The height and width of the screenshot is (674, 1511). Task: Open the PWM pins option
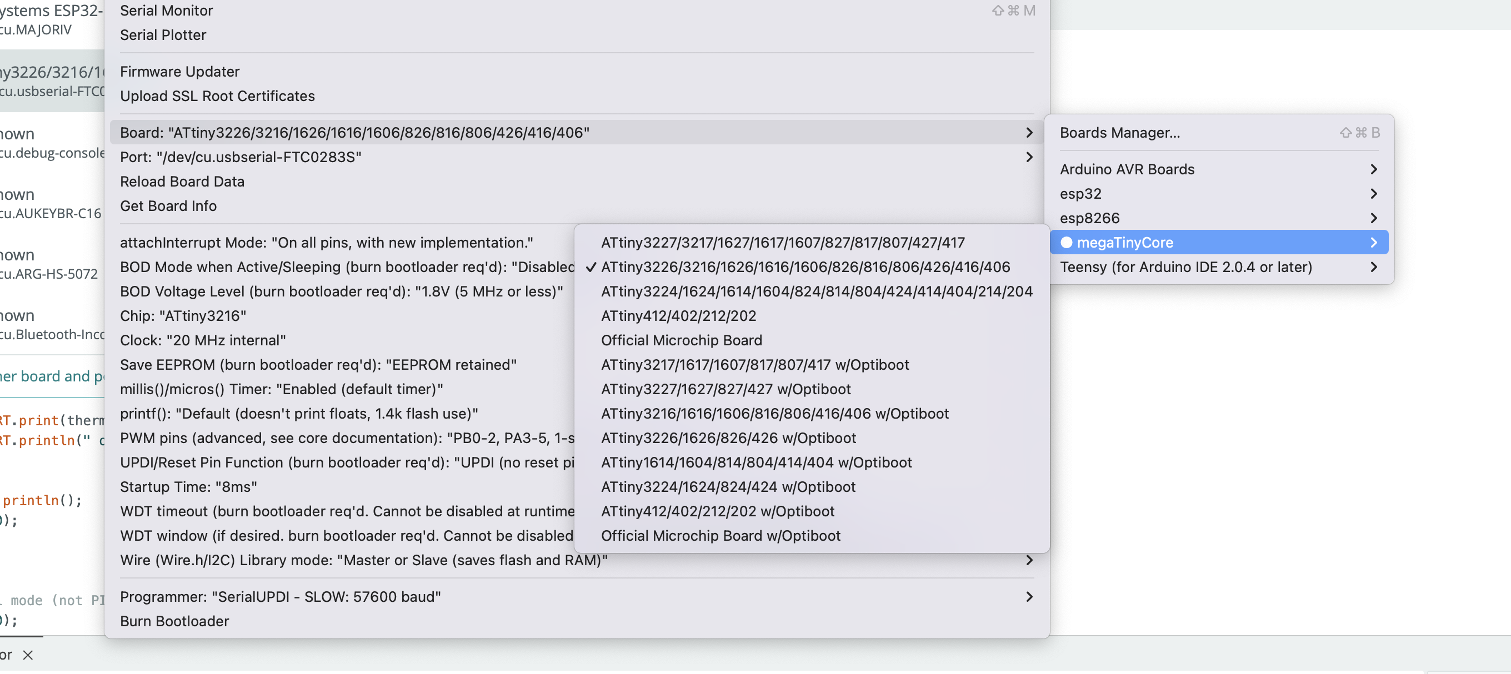click(x=342, y=439)
